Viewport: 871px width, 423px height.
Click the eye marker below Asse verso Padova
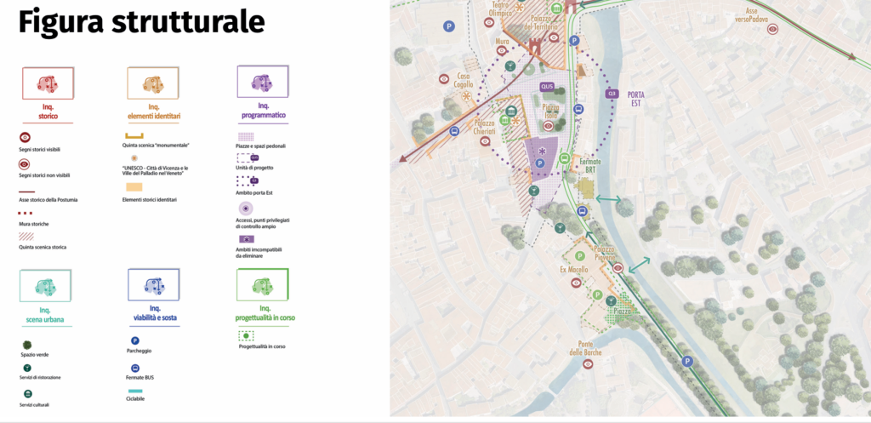tap(772, 29)
